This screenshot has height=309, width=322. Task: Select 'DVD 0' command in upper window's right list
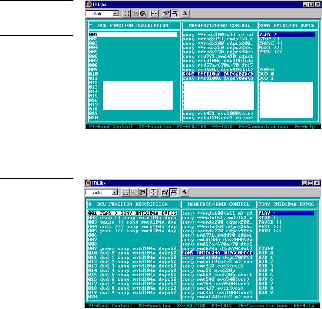(x=266, y=74)
